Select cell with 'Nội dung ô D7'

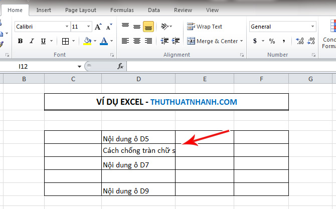[x=138, y=163]
